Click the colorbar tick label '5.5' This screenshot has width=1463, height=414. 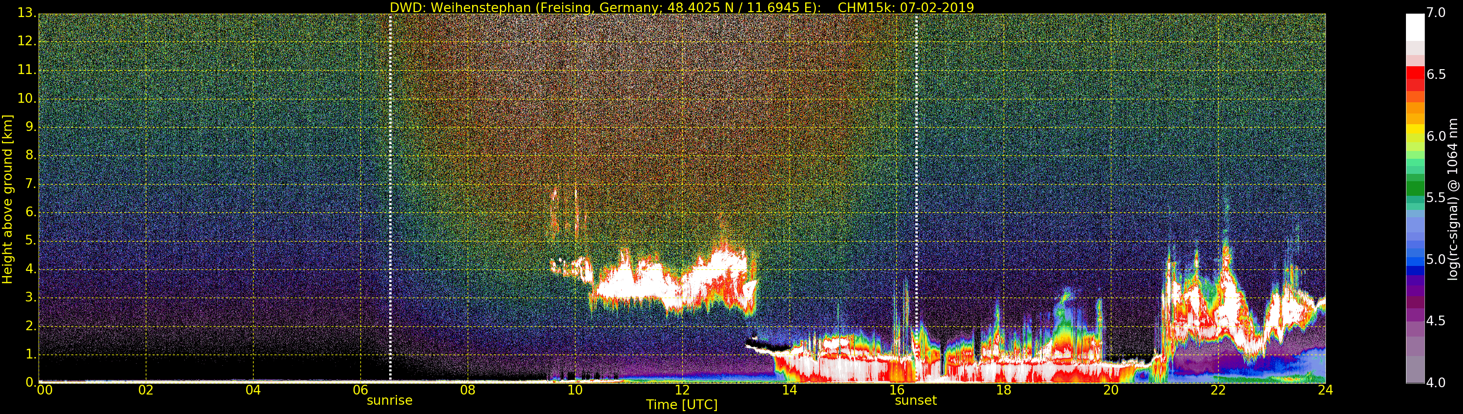tap(1436, 198)
